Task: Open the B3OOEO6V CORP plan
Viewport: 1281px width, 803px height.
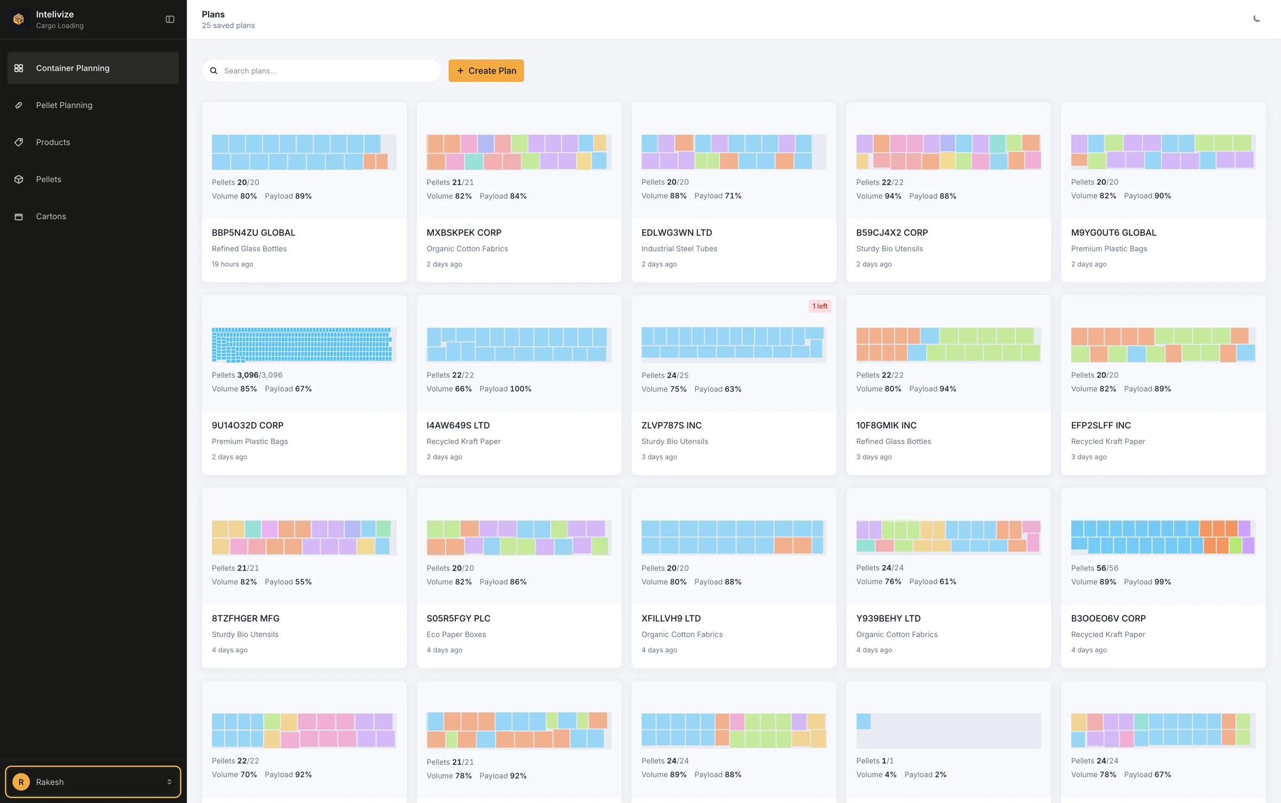Action: (x=1163, y=578)
